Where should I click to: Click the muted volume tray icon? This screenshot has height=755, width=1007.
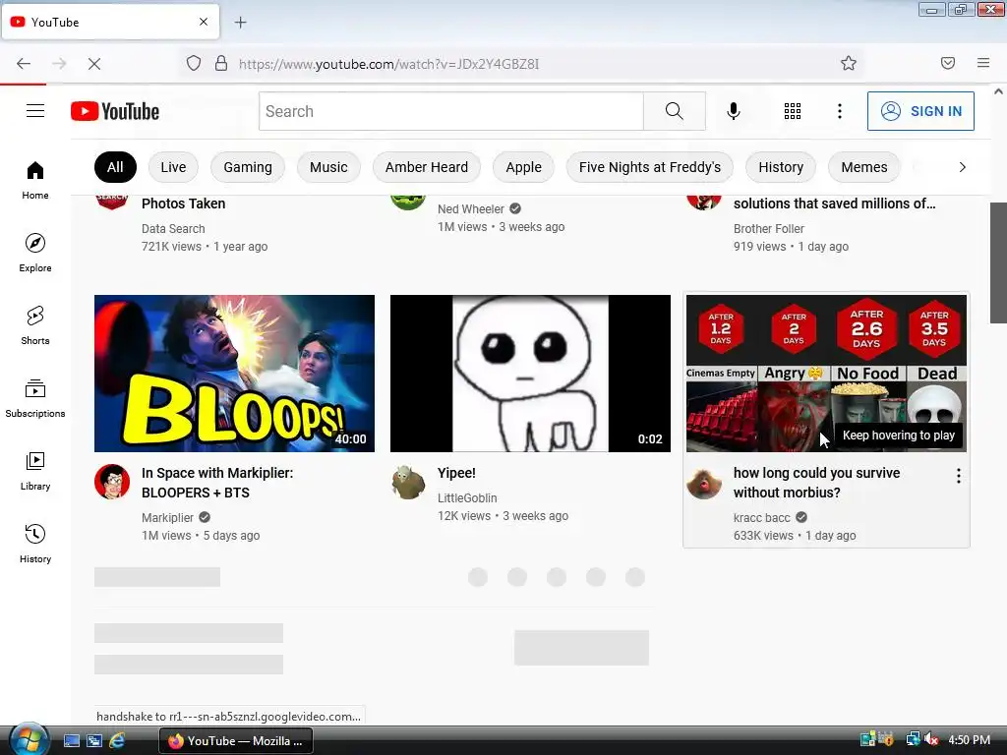click(932, 739)
